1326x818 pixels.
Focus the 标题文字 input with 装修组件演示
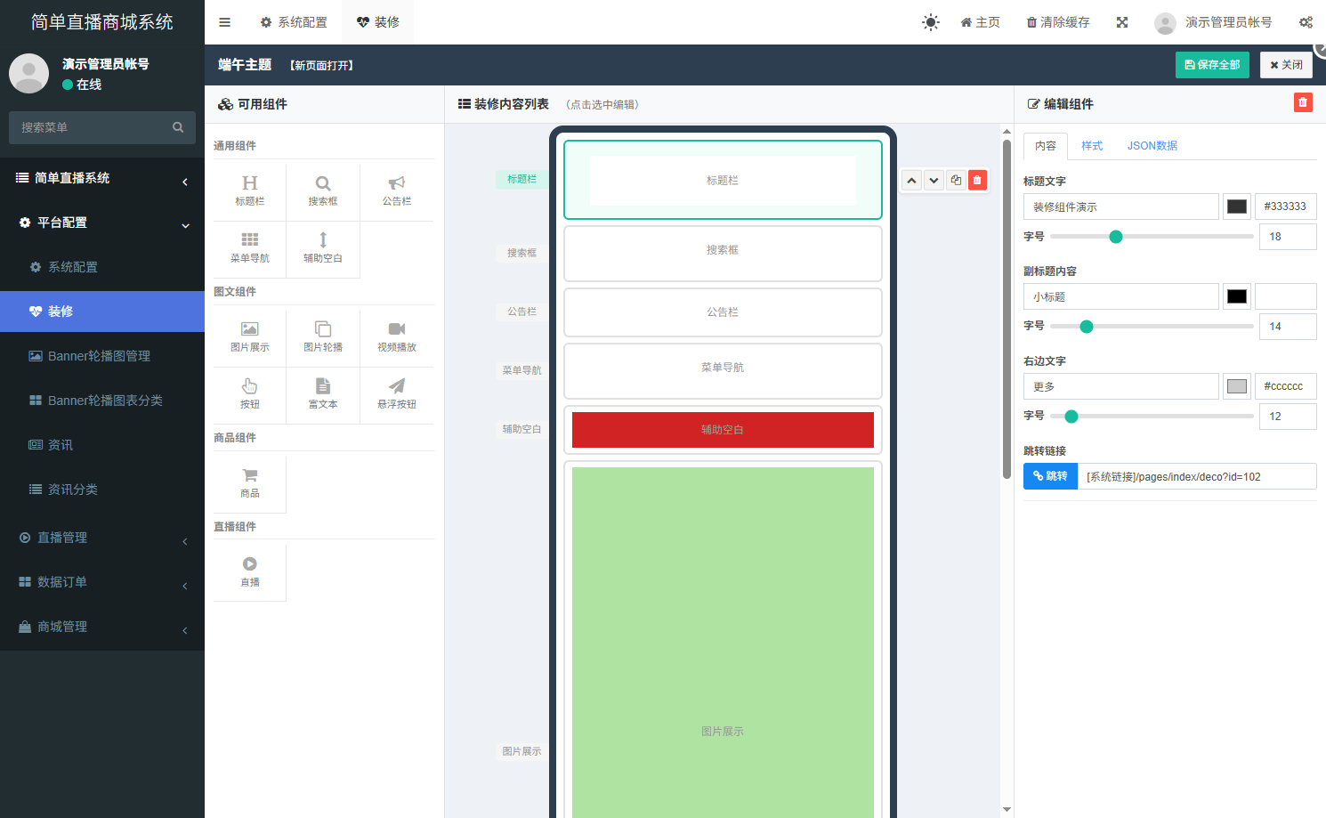coord(1121,207)
